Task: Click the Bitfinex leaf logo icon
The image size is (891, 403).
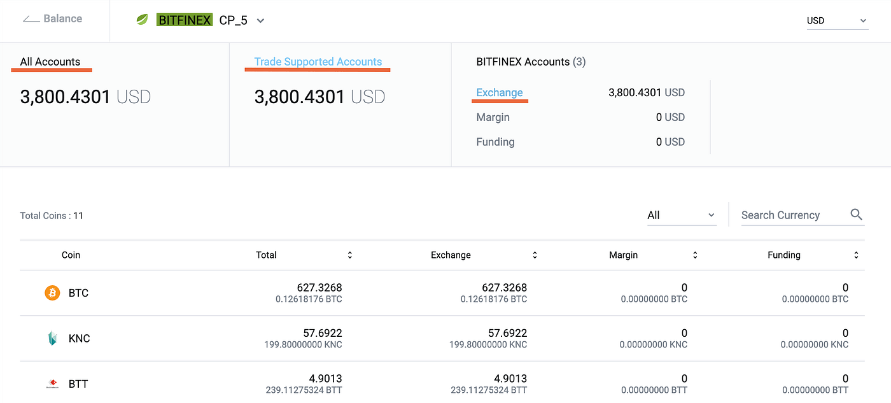Action: pyautogui.click(x=143, y=20)
